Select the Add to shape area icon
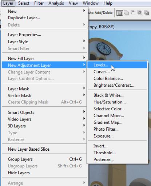Image resolution: width=151 pixels, height=186 pixels. 126,13
